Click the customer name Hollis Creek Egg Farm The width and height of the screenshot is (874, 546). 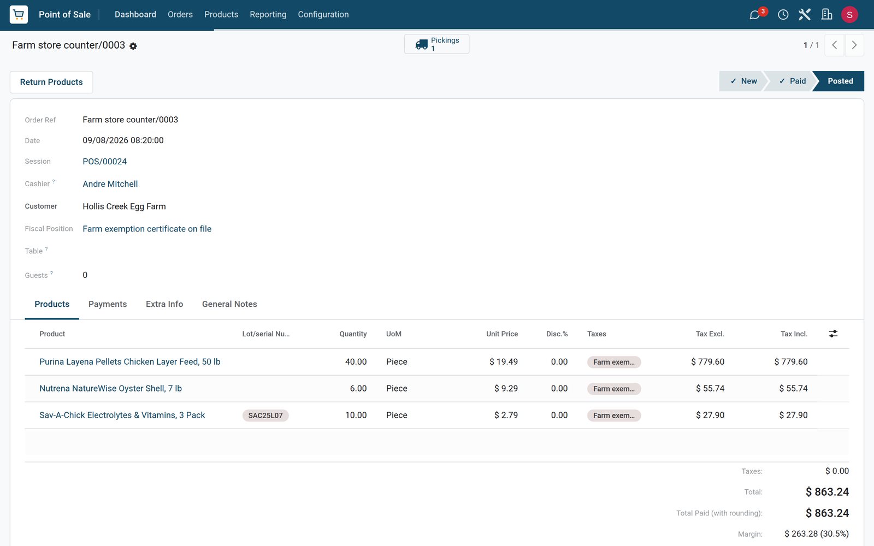pos(125,206)
